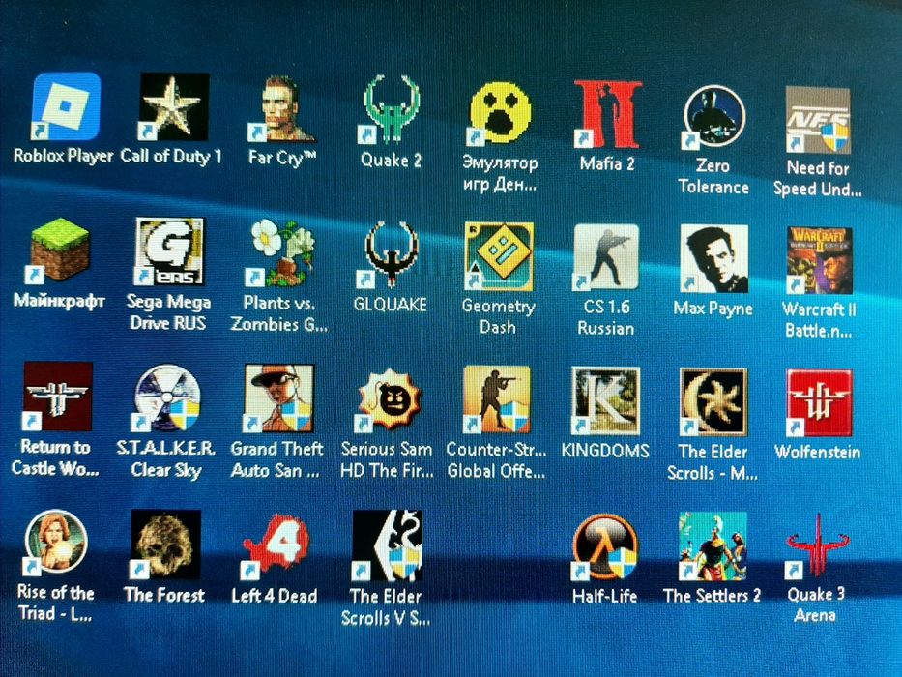Image resolution: width=902 pixels, height=677 pixels.
Task: Launch the Mafia 2 shortcut
Action: (607, 114)
